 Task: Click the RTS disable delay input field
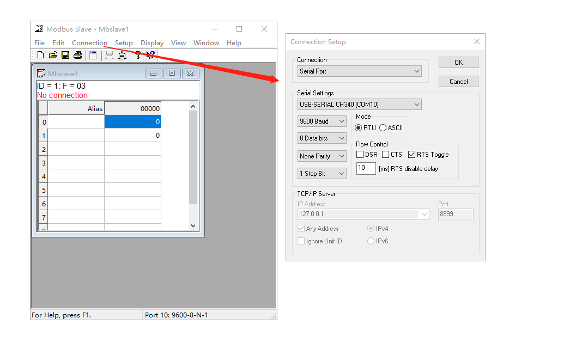366,169
